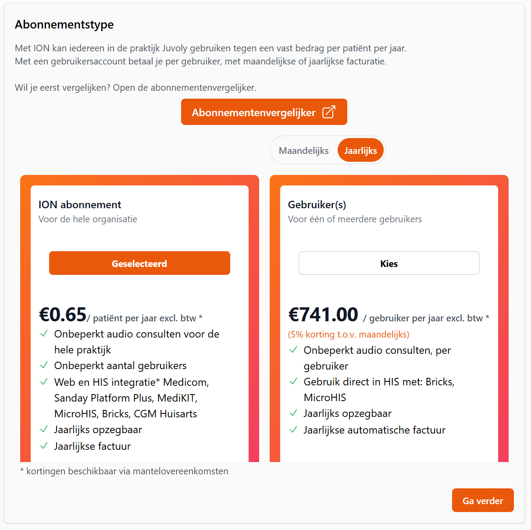Click the €741.00 price text

click(x=323, y=315)
